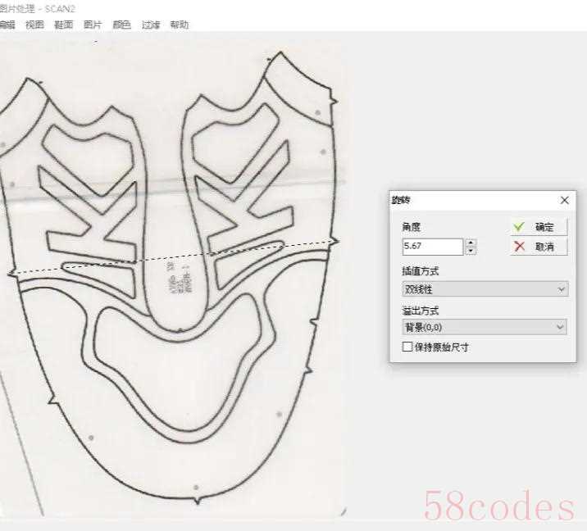
Task: Confirm rotation with the 确定 button
Action: coord(538,227)
